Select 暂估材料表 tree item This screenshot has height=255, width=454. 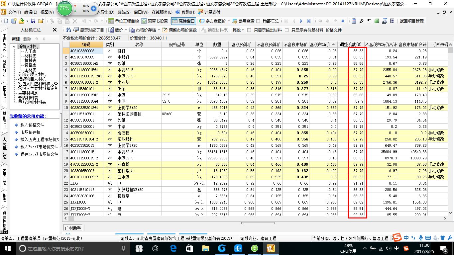[x=28, y=98]
